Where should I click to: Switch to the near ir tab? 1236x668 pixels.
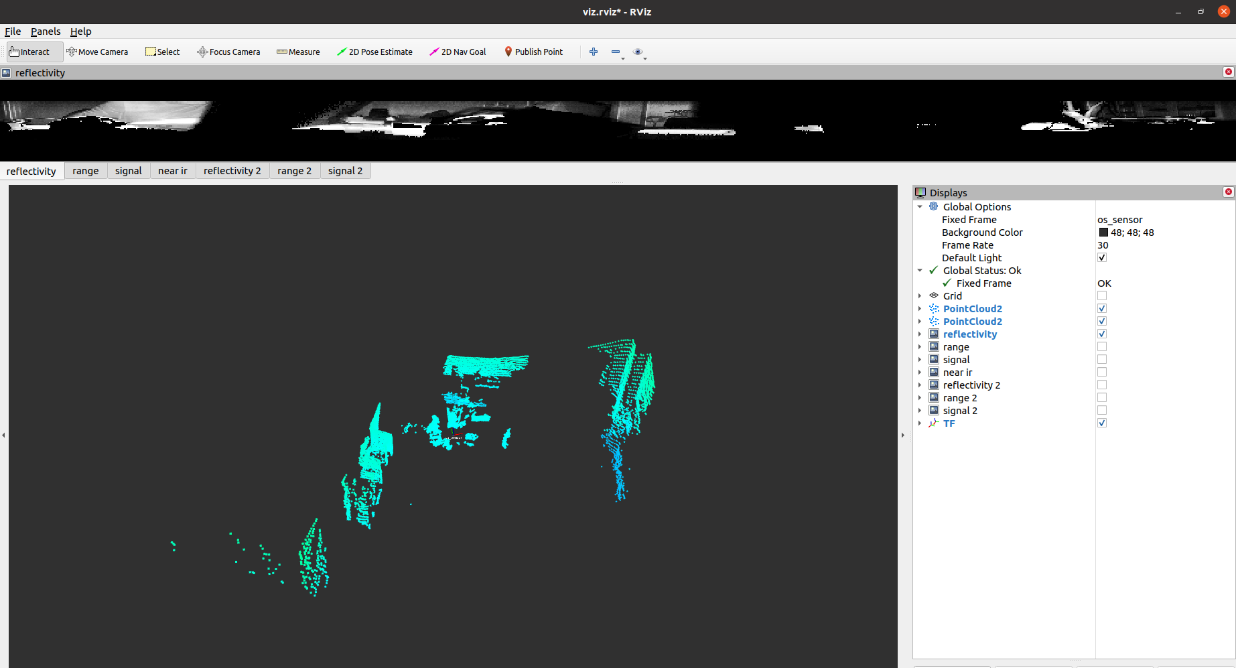click(173, 171)
